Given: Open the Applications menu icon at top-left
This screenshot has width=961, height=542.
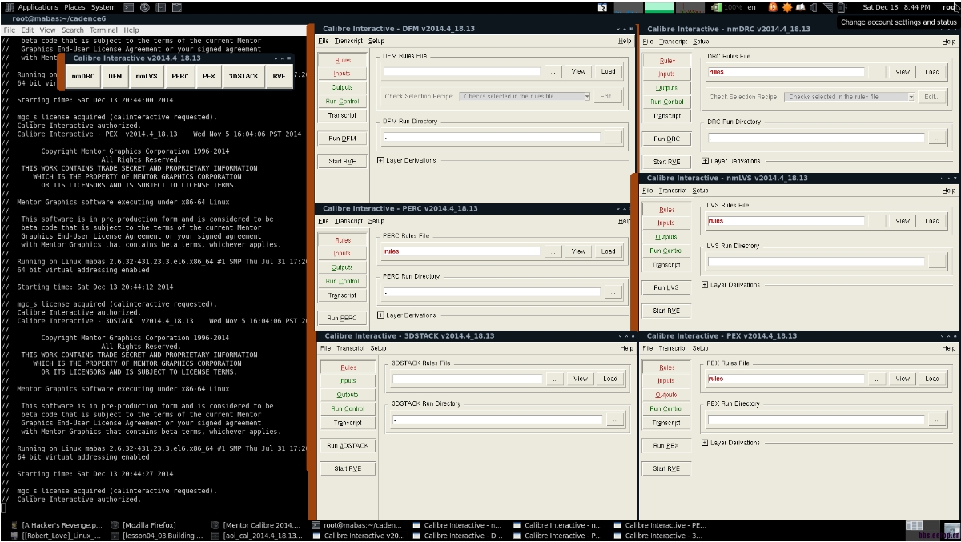Looking at the screenshot, I should [x=10, y=7].
